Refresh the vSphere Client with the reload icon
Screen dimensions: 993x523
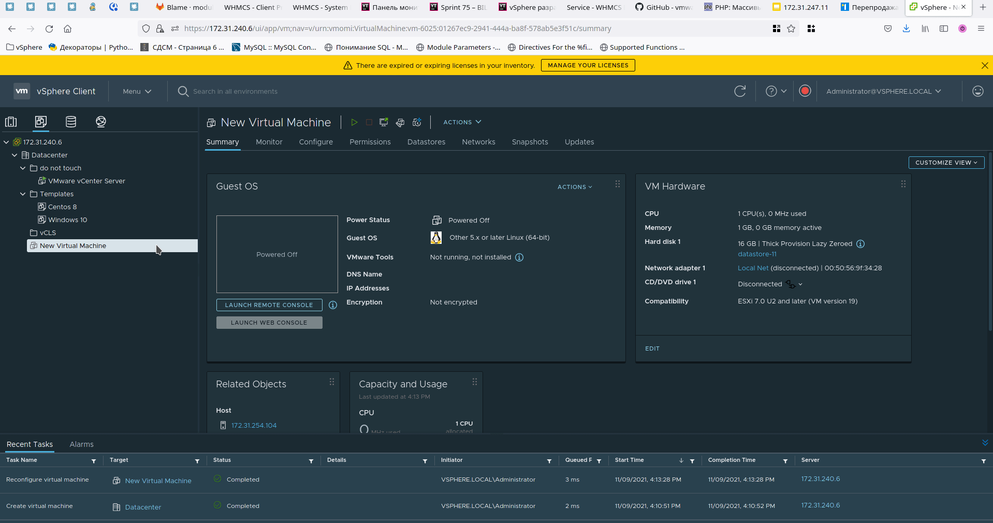click(740, 91)
